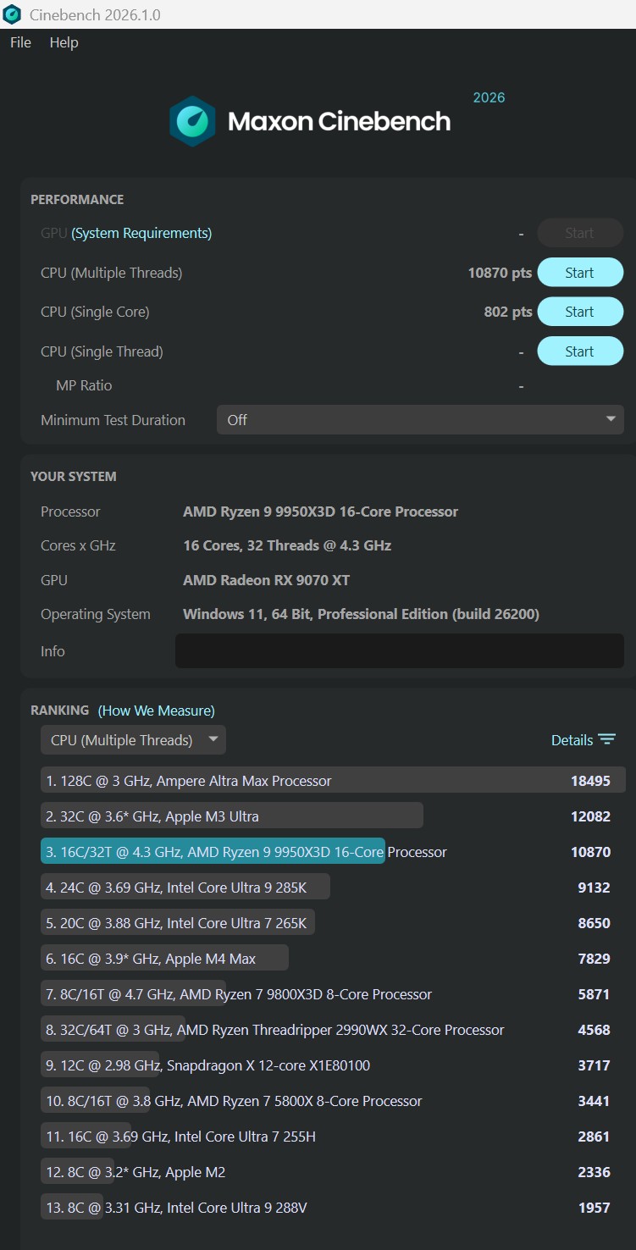Click the disabled GPU Start button
Image resolution: width=636 pixels, height=1250 pixels.
tap(580, 233)
